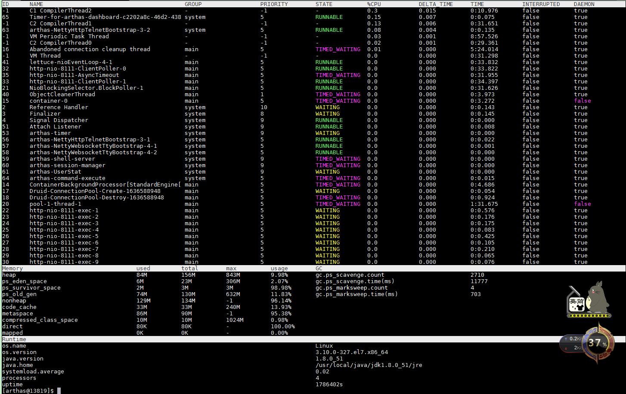Click the Druid-ConnectionPool-Create-1636588948 thread name
626x394 pixels.
pos(95,191)
